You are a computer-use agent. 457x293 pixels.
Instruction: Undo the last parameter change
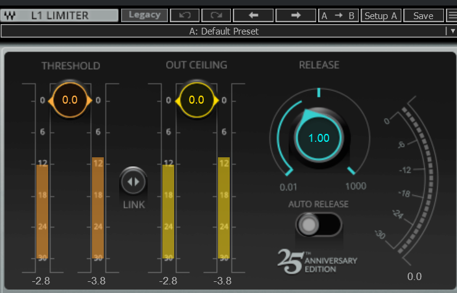[x=185, y=15]
